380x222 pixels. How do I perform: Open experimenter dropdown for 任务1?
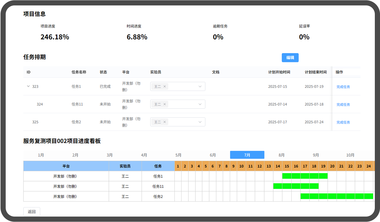(200, 86)
